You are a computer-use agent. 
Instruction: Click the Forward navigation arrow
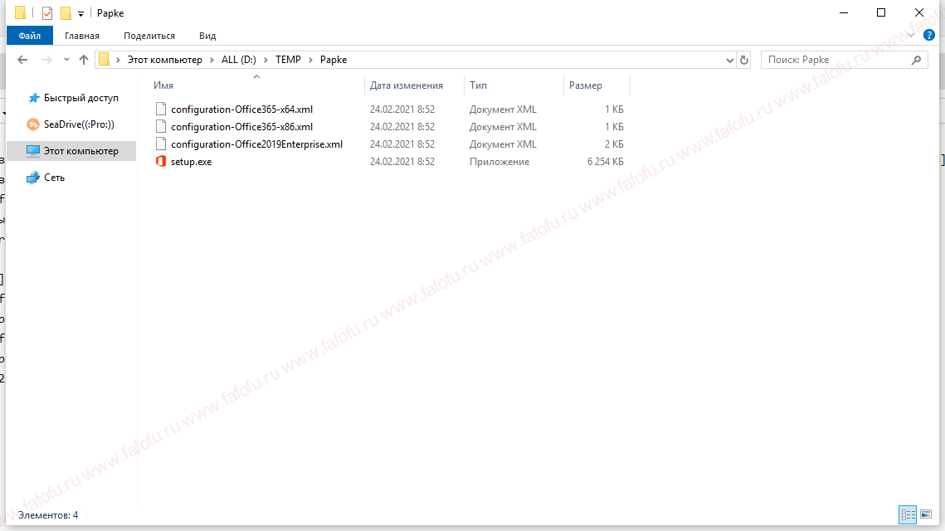47,60
